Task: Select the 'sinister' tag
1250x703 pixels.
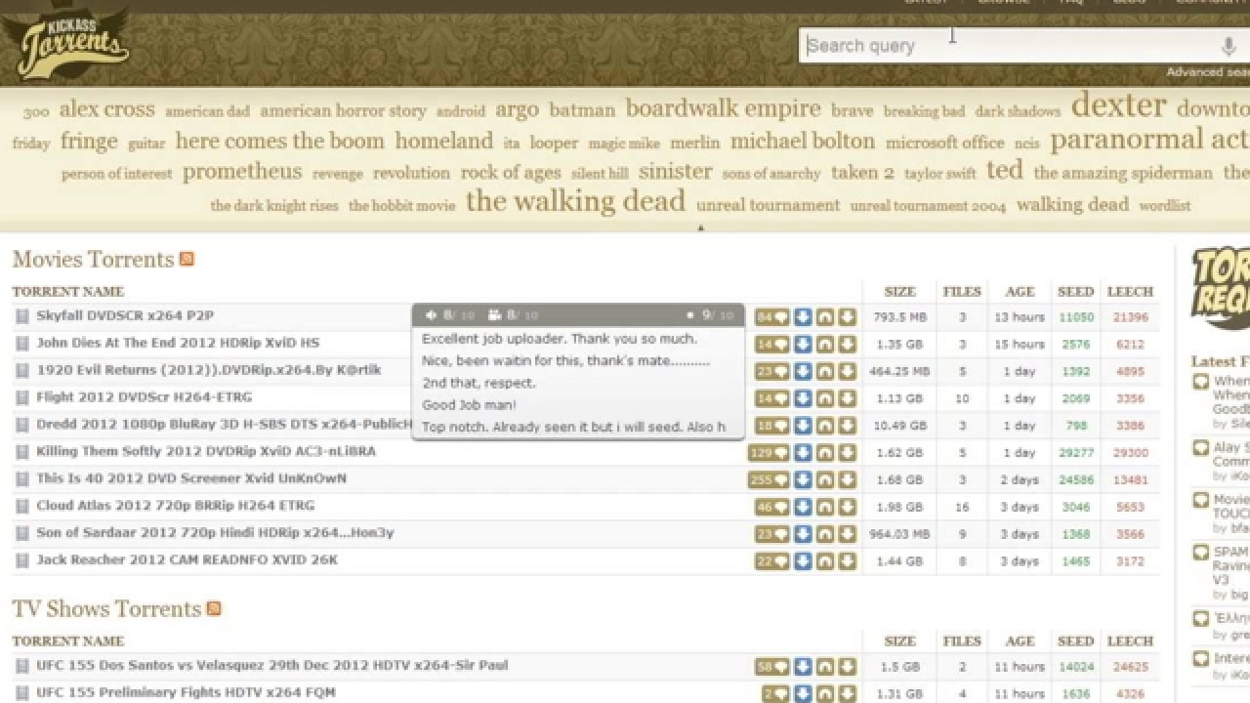Action: (676, 171)
